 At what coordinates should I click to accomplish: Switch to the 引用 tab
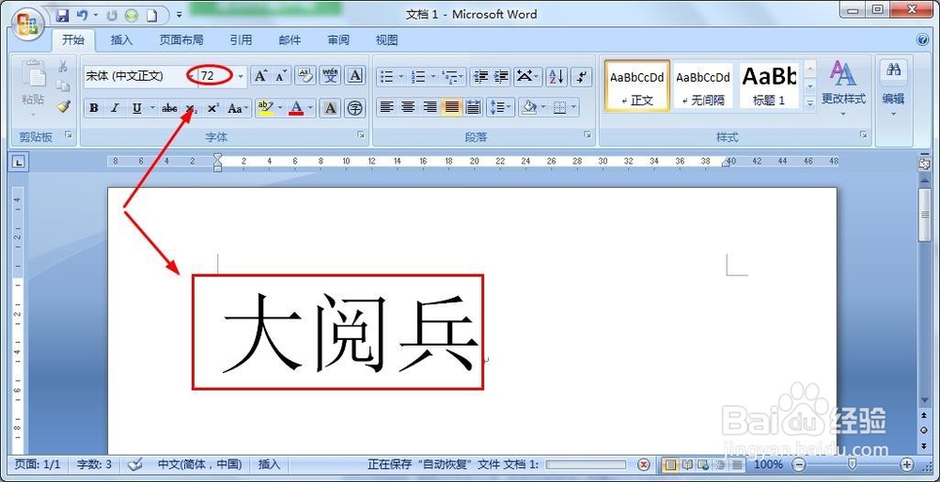pyautogui.click(x=241, y=40)
